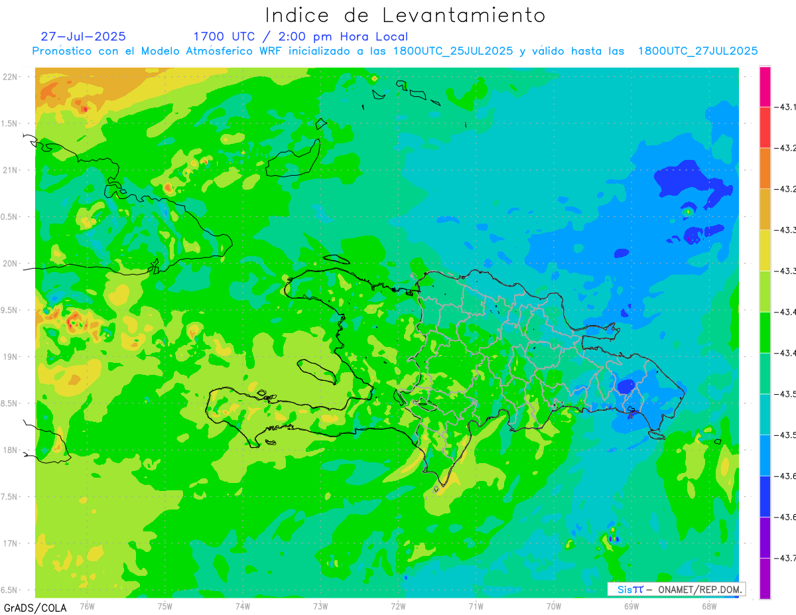Click the 1700 UTC / 2:00 pm Hora Local text
The height and width of the screenshot is (615, 796).
click(x=300, y=36)
